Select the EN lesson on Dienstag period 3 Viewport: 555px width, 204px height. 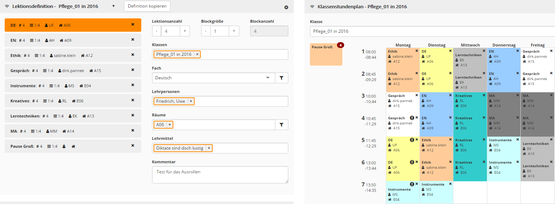[x=436, y=103]
